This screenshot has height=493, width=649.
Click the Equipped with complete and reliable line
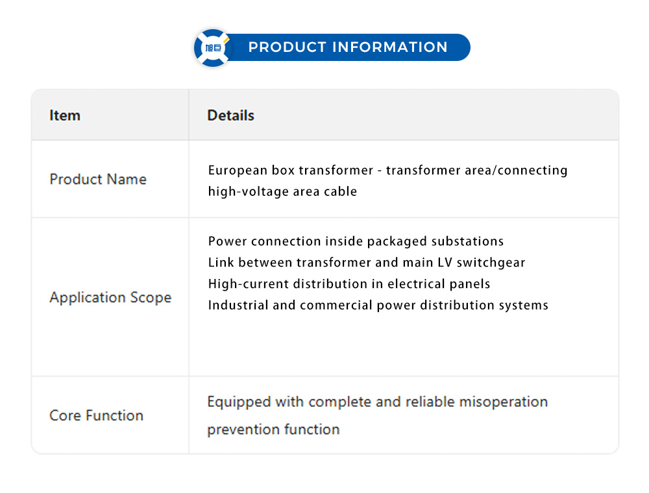tap(377, 402)
